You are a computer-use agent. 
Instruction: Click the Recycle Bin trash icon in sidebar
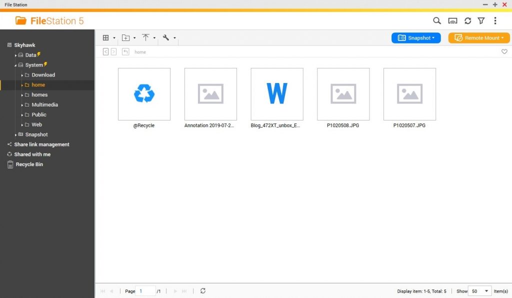tap(10, 164)
